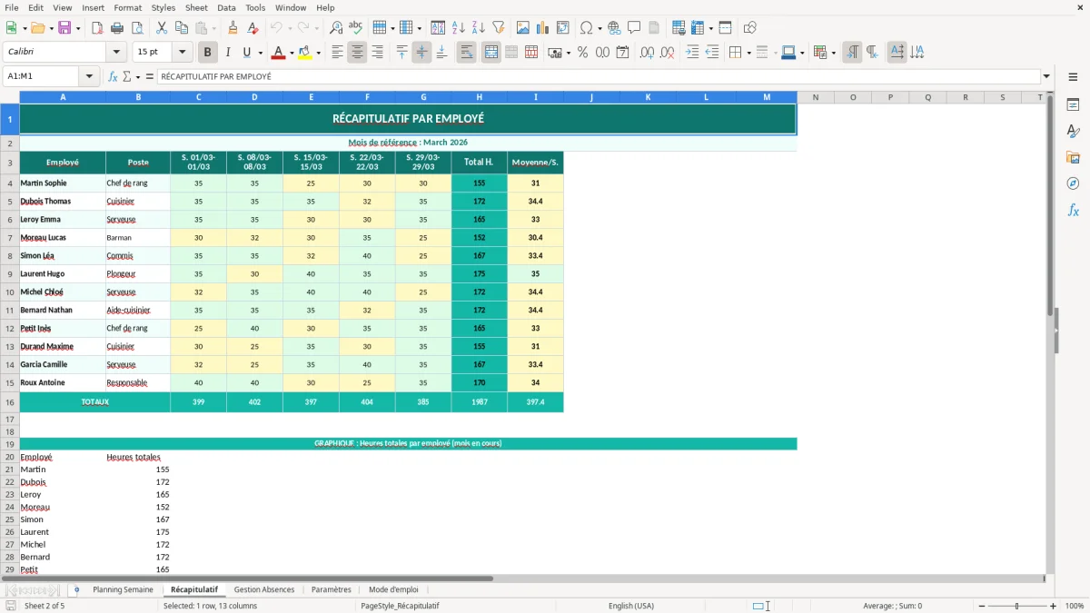Format cells as percent

tap(582, 53)
